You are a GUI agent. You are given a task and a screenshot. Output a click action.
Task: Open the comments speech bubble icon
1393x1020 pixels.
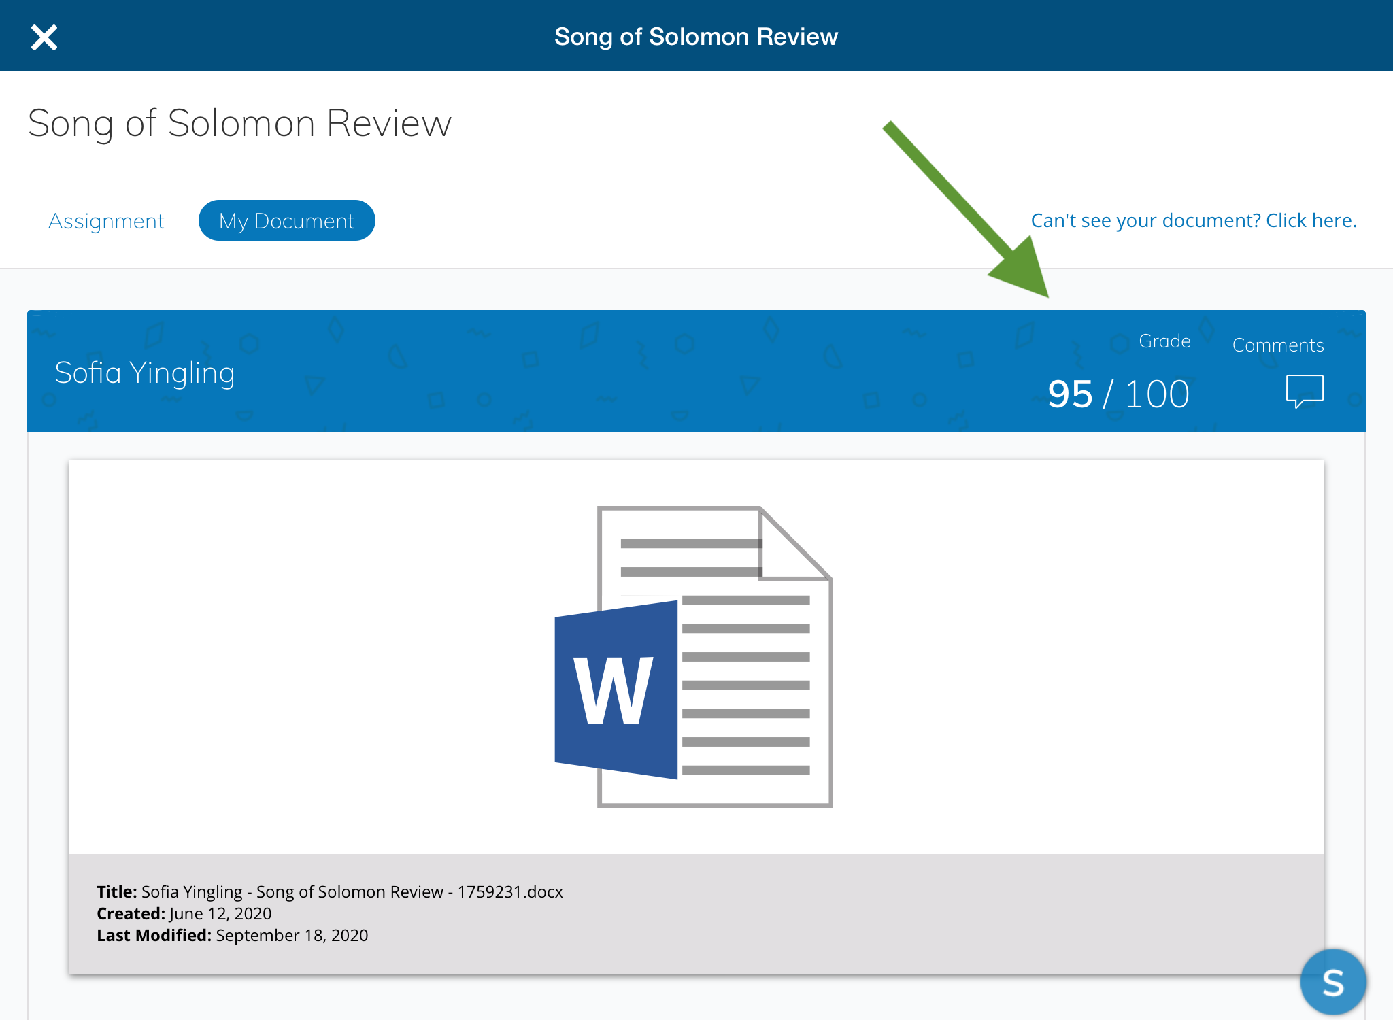(1304, 391)
